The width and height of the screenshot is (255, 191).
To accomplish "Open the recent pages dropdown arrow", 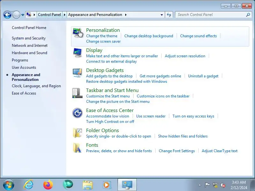I will coord(23,15).
